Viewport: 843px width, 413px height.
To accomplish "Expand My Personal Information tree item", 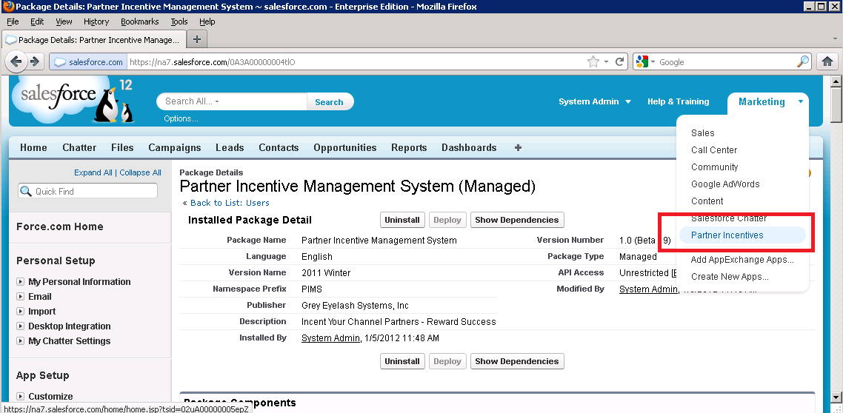I will point(20,282).
